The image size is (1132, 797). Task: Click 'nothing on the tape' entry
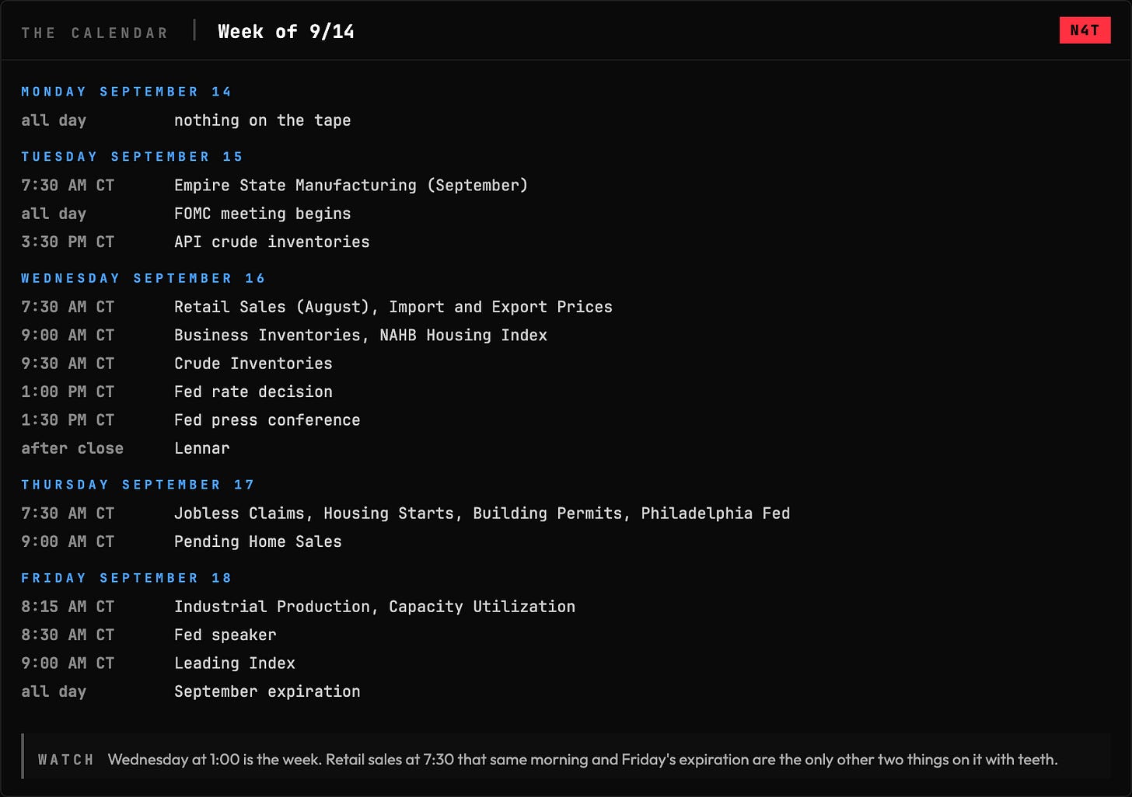(x=262, y=120)
